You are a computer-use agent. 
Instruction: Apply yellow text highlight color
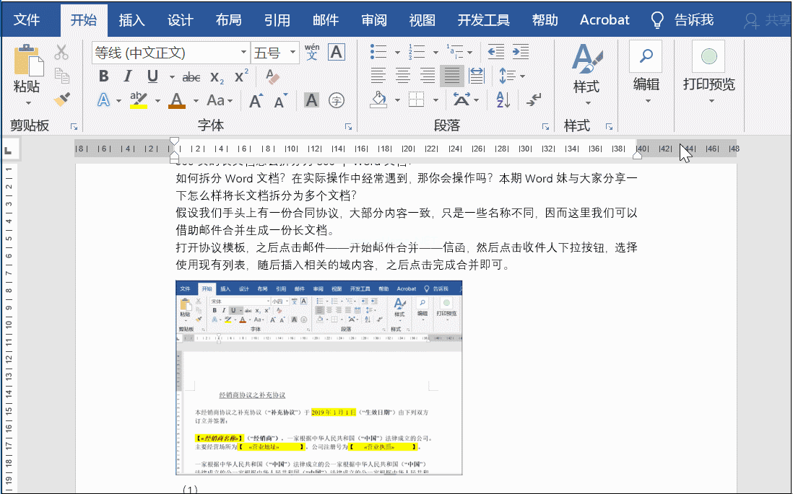pos(138,100)
